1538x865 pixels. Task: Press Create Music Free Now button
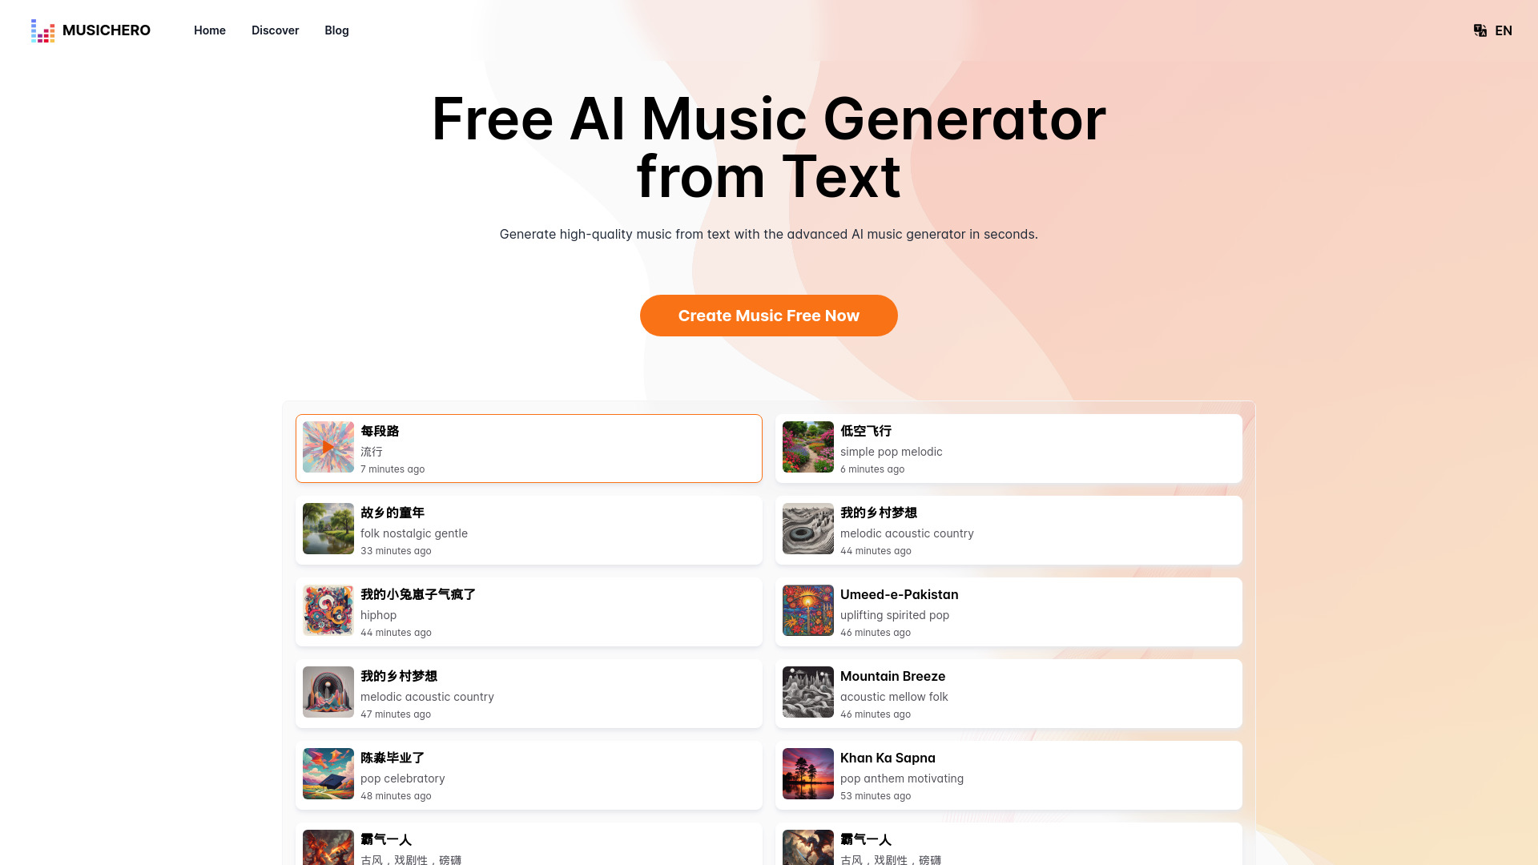click(769, 316)
